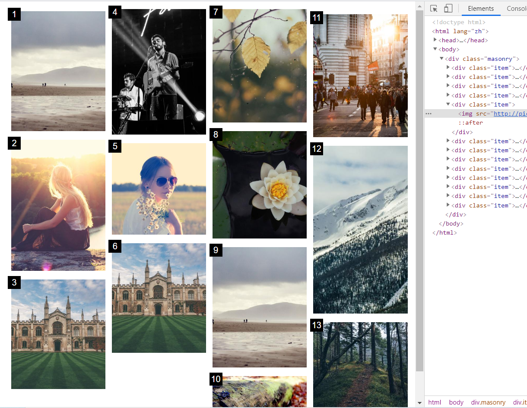
Task: Select the html lang="zh" line
Action: click(x=460, y=31)
